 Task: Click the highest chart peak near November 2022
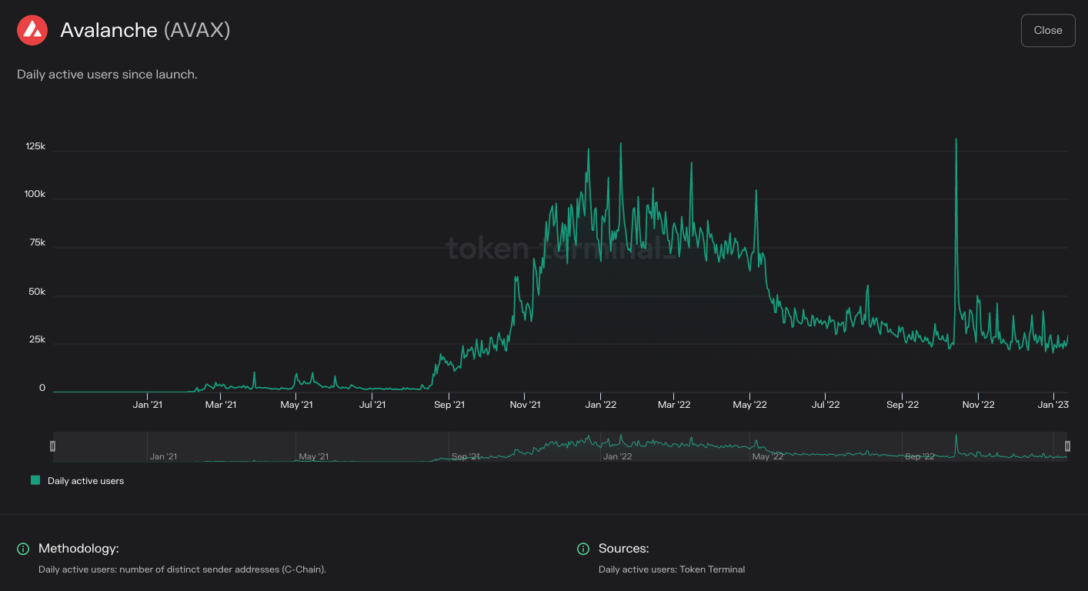[956, 140]
